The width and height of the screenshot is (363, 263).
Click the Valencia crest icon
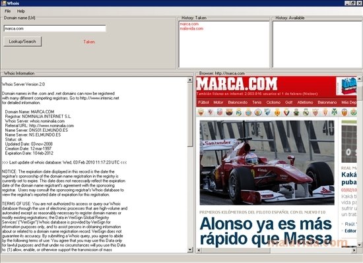(x=345, y=113)
